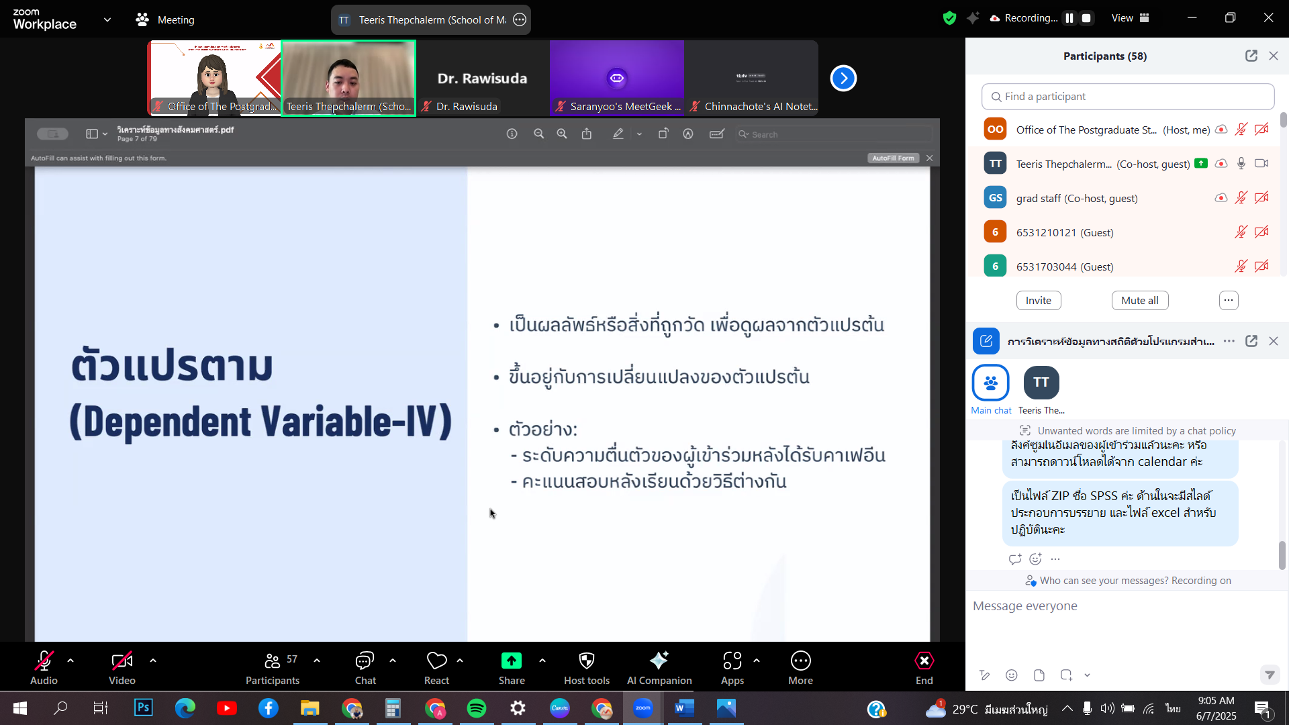The image size is (1289, 725).
Task: Expand the chevron next to Participants
Action: [317, 661]
